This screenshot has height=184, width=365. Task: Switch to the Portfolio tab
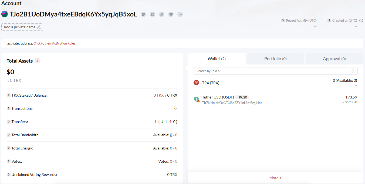275,59
